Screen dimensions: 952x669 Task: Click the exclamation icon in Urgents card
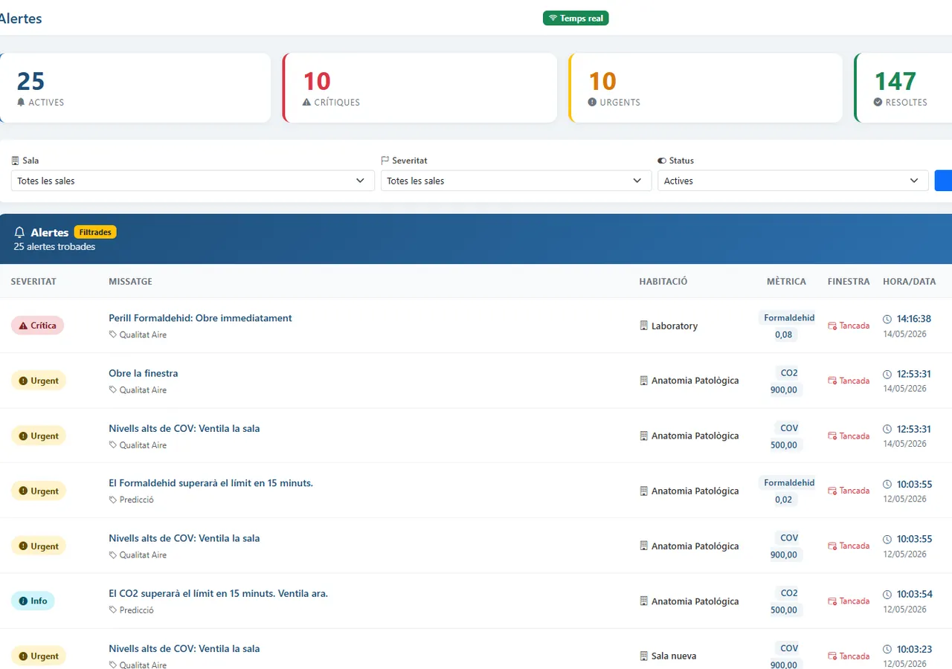(592, 102)
